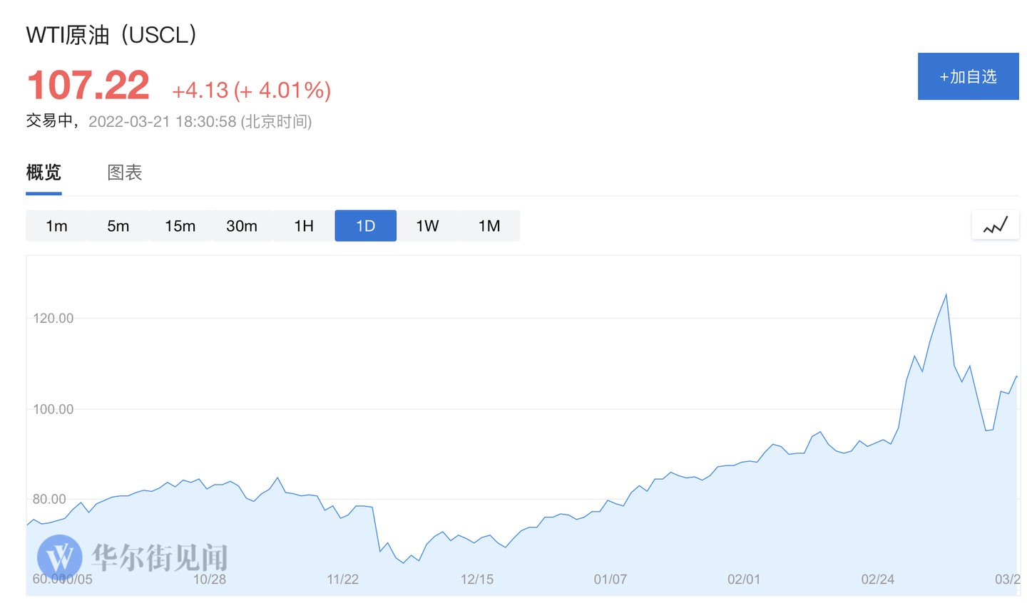This screenshot has height=603, width=1027.
Task: Choose the 1M monthly interval
Action: pyautogui.click(x=489, y=226)
